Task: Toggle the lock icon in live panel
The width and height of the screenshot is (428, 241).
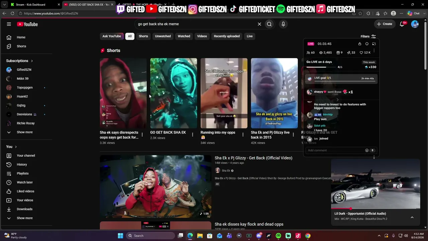Action: [360, 44]
